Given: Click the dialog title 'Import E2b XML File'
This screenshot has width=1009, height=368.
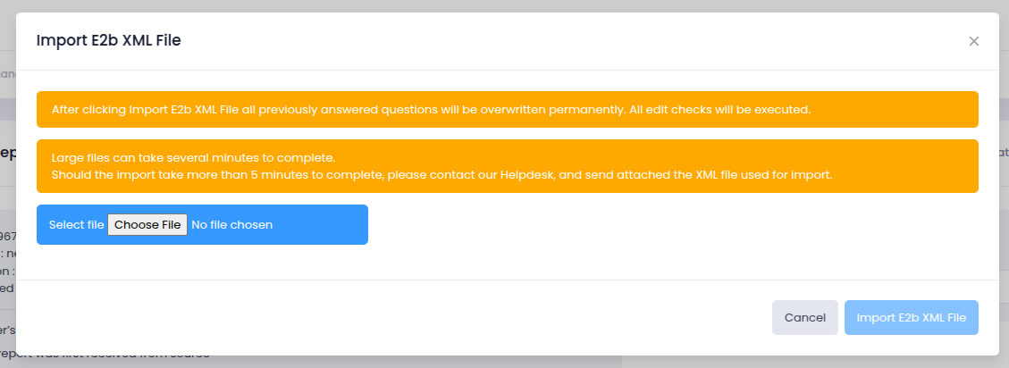Looking at the screenshot, I should click(x=108, y=40).
